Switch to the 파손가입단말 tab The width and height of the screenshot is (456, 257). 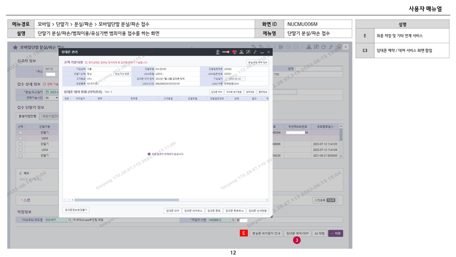[49, 117]
